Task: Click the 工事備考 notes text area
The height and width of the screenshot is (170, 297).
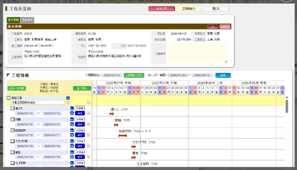Action: (x=198, y=53)
